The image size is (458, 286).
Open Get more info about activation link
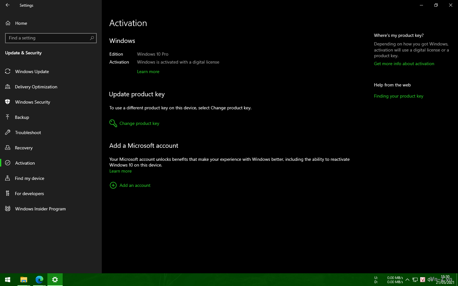404,64
